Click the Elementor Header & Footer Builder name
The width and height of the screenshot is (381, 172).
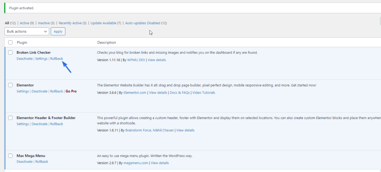[46, 118]
